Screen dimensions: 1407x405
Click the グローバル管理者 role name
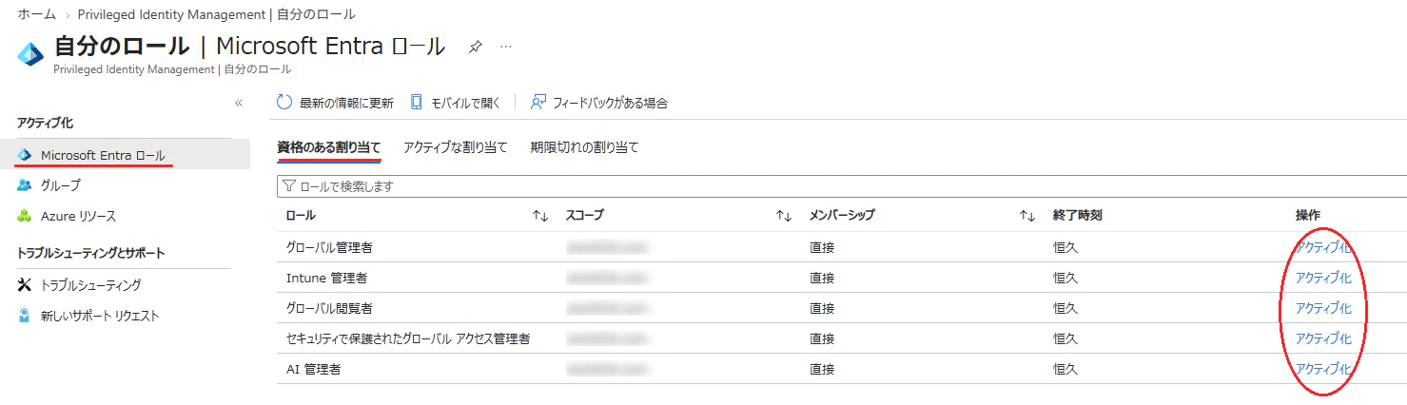[329, 247]
